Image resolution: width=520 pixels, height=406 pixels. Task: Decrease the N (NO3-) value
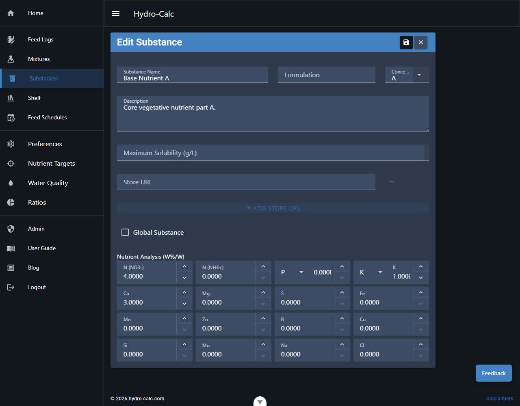pos(184,278)
